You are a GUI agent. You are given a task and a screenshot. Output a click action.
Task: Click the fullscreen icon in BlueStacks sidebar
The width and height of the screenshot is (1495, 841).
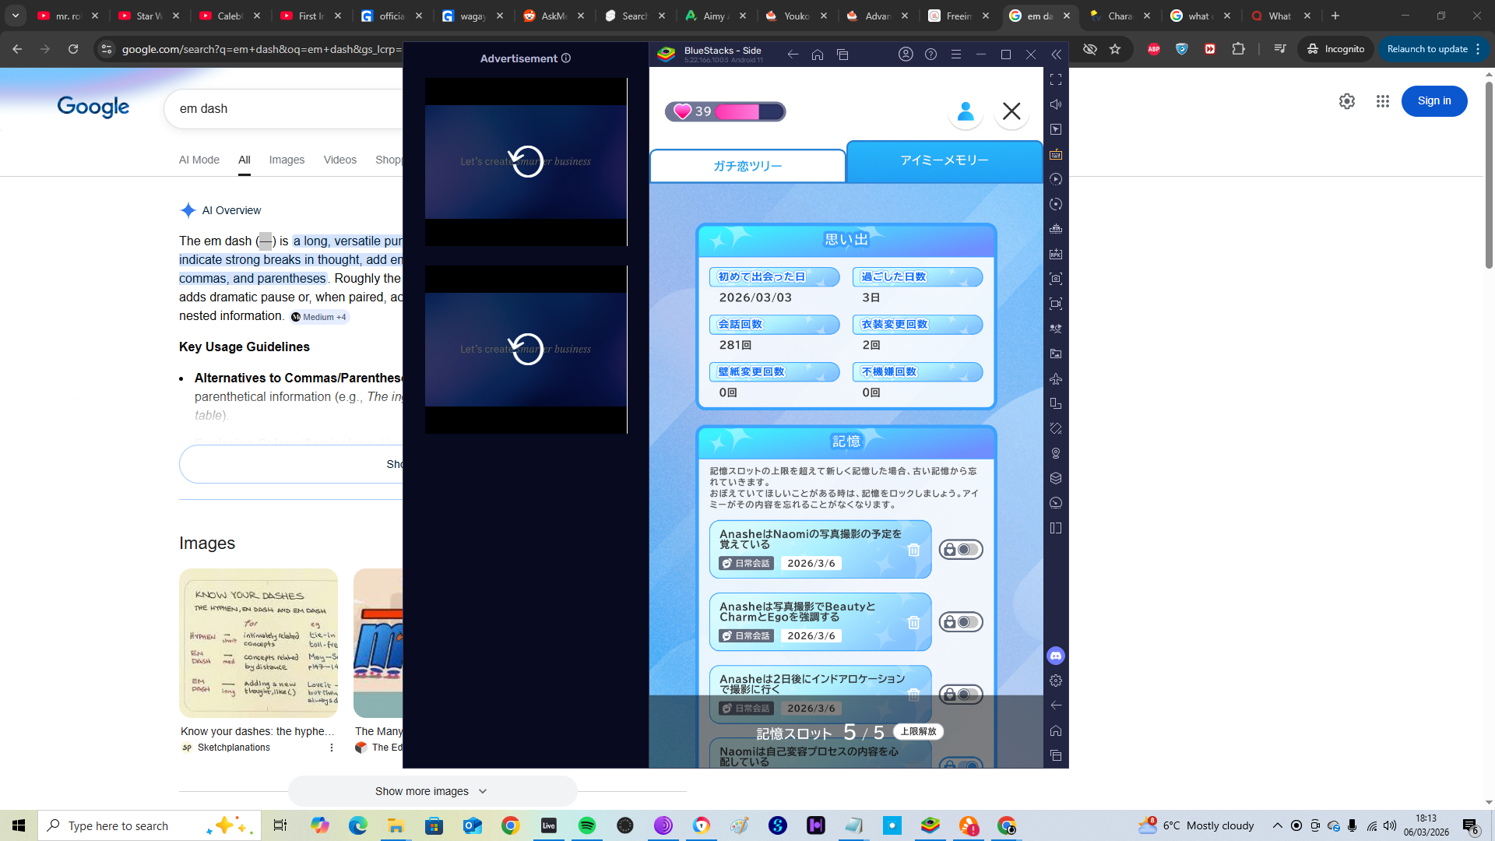pyautogui.click(x=1056, y=79)
